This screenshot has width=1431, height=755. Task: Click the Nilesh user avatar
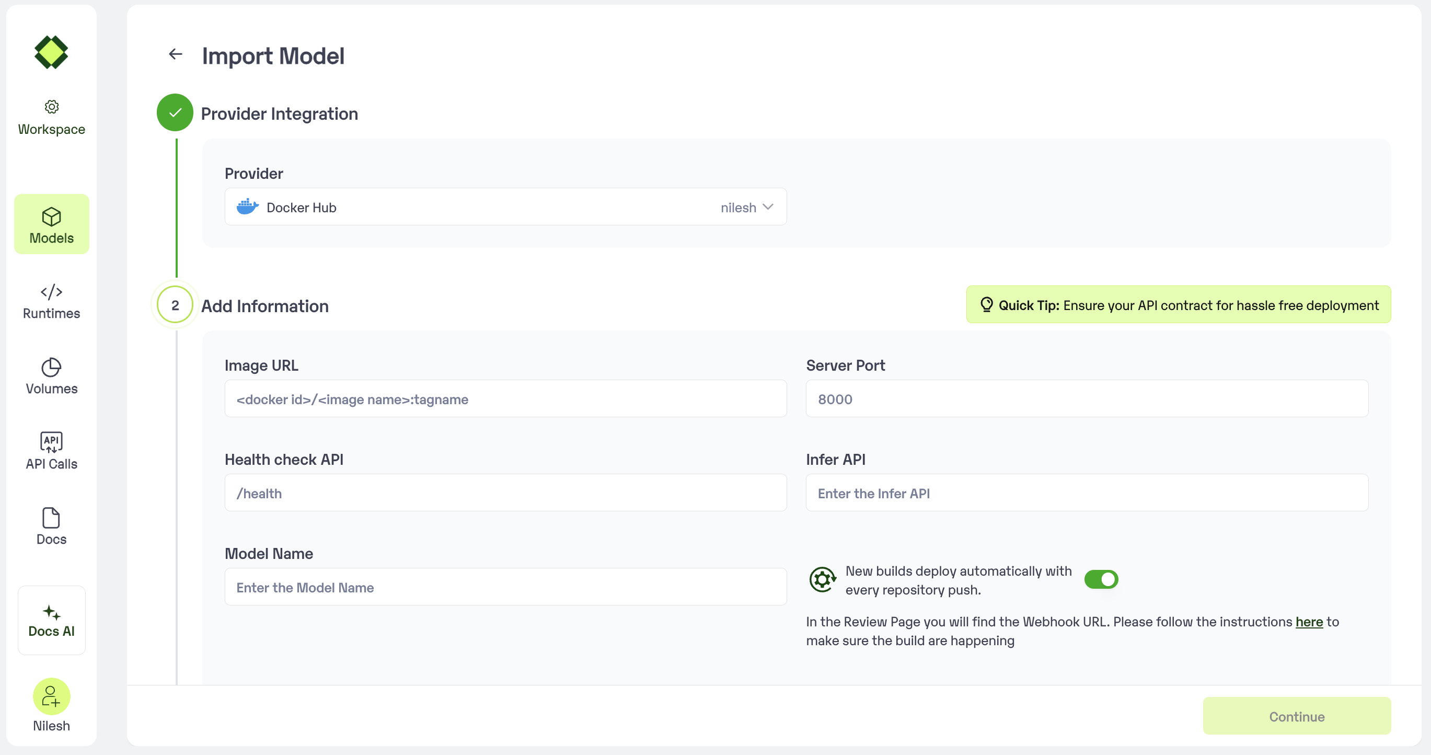[x=51, y=696]
